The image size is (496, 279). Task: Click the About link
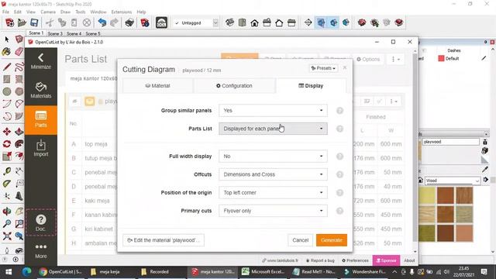point(409,260)
